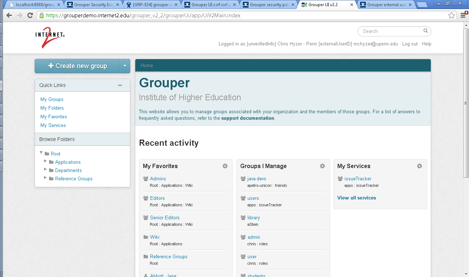This screenshot has height=277, width=469.
Task: Click folder icon beside Reference Groups favorite
Action: click(x=146, y=256)
